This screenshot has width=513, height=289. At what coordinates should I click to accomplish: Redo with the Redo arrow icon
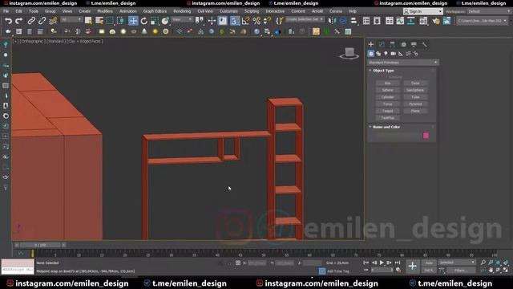click(19, 21)
